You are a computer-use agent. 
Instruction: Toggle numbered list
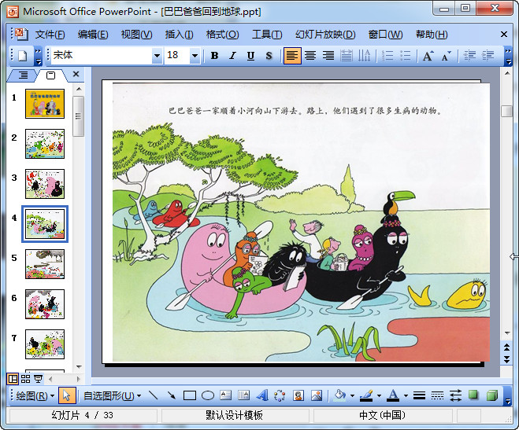pos(387,56)
